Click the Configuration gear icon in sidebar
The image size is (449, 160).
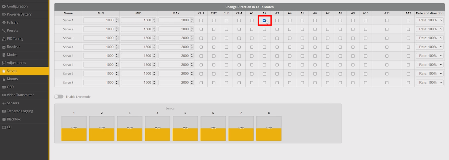click(4, 6)
